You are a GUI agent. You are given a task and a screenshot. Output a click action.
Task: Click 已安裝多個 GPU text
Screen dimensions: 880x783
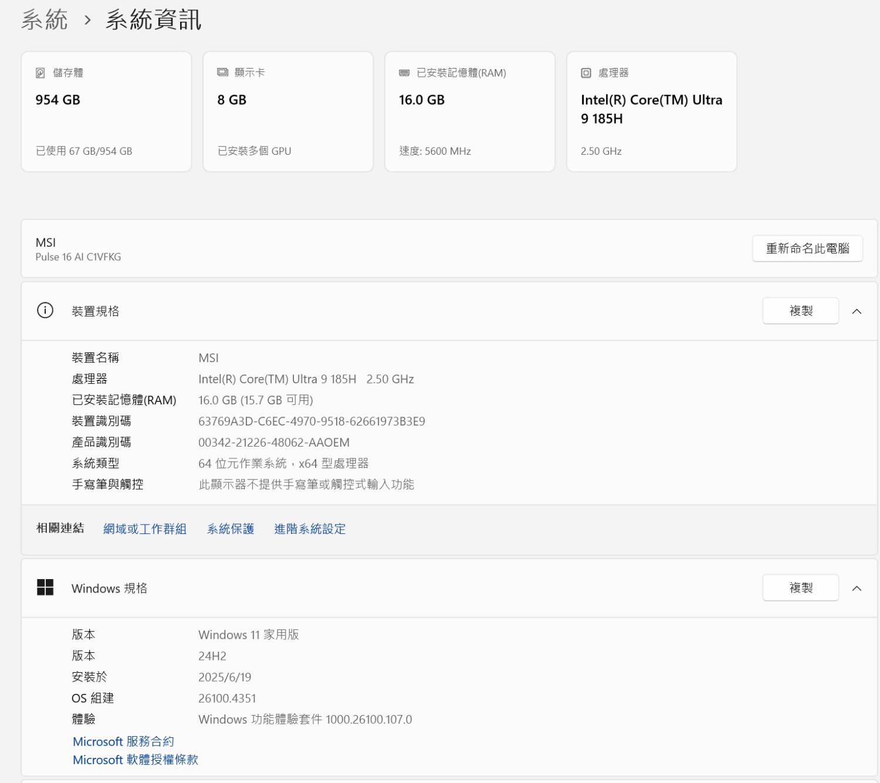pyautogui.click(x=254, y=151)
